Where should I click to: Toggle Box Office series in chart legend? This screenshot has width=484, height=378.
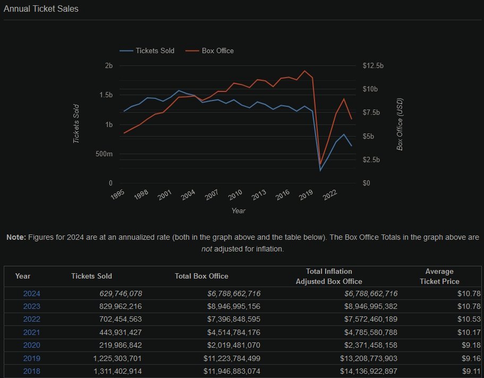click(217, 51)
